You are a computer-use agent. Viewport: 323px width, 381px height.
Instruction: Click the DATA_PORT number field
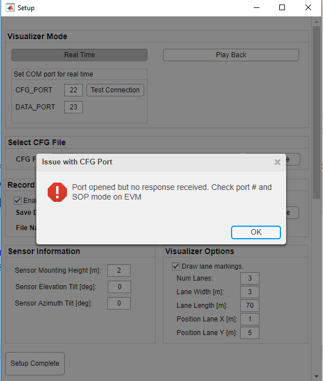(73, 107)
